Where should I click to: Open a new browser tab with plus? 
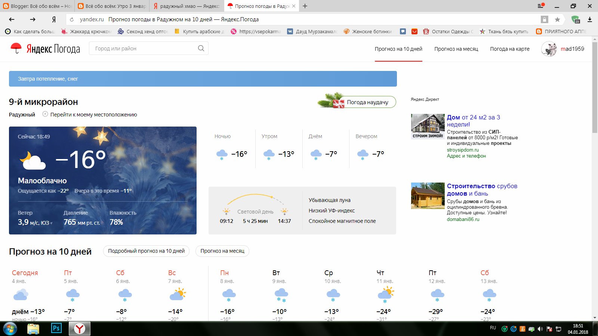305,6
